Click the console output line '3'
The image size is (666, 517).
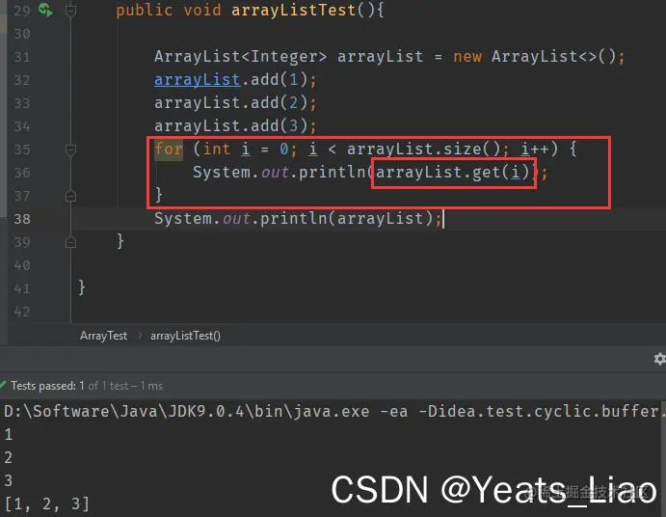click(x=9, y=480)
